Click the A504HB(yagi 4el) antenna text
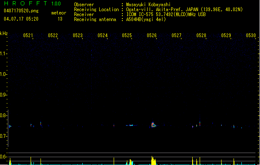 coord(146,19)
